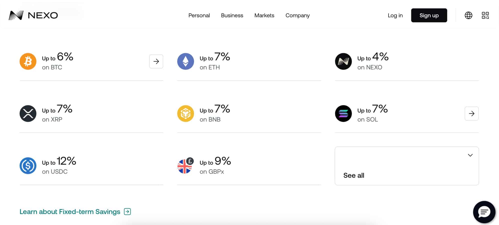The height and width of the screenshot is (225, 499).
Task: Open the language selector globe icon
Action: 469,15
